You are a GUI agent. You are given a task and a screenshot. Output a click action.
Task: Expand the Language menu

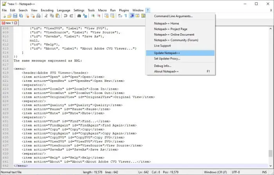click(x=63, y=10)
